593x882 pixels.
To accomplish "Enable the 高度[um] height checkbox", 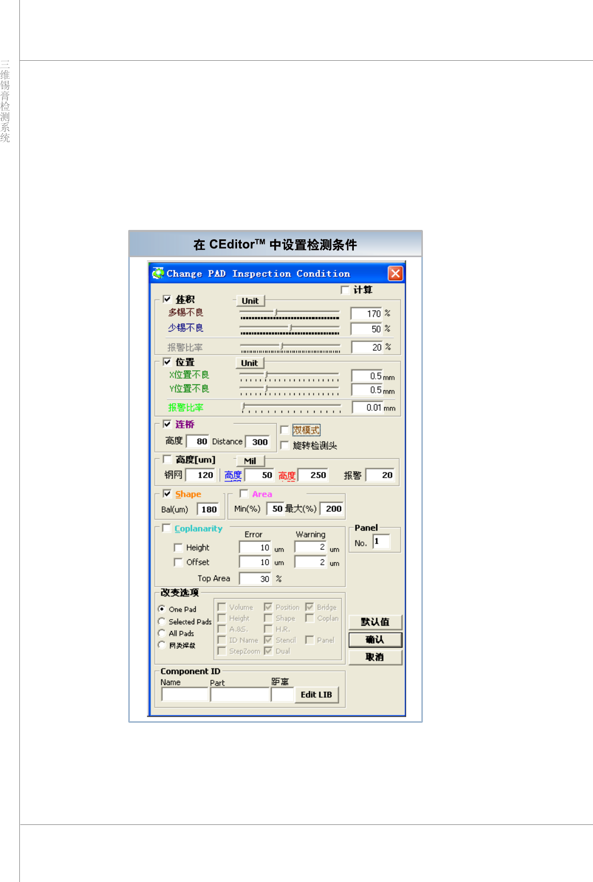I will tap(167, 459).
